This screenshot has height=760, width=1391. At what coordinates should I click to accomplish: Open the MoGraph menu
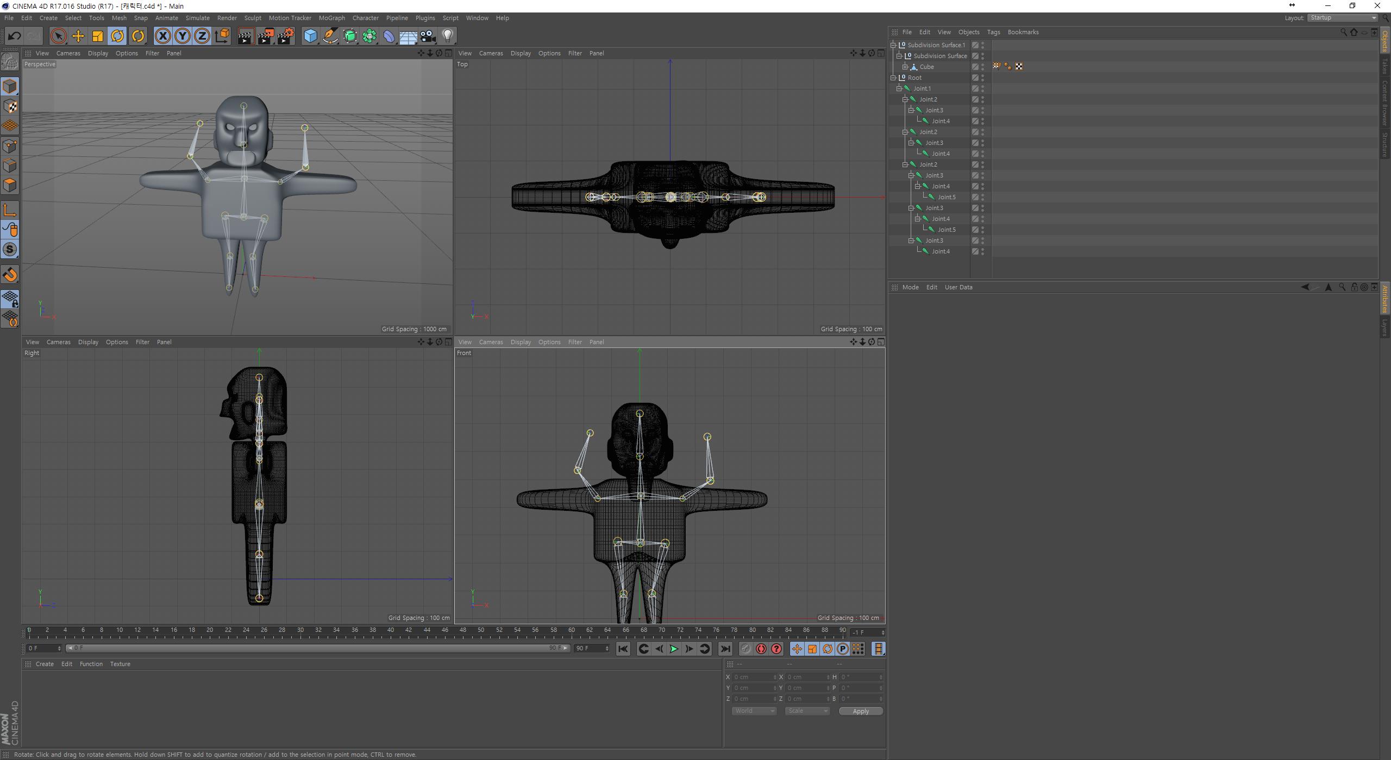click(331, 18)
